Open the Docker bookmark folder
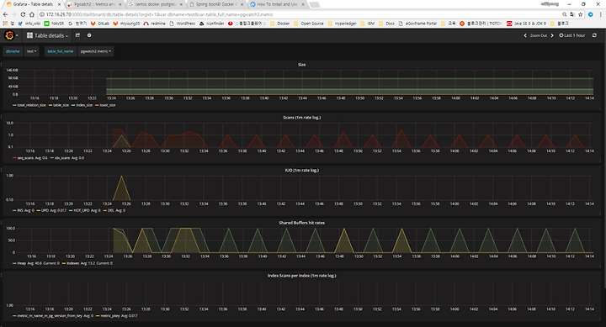The height and width of the screenshot is (327, 606). (280, 24)
